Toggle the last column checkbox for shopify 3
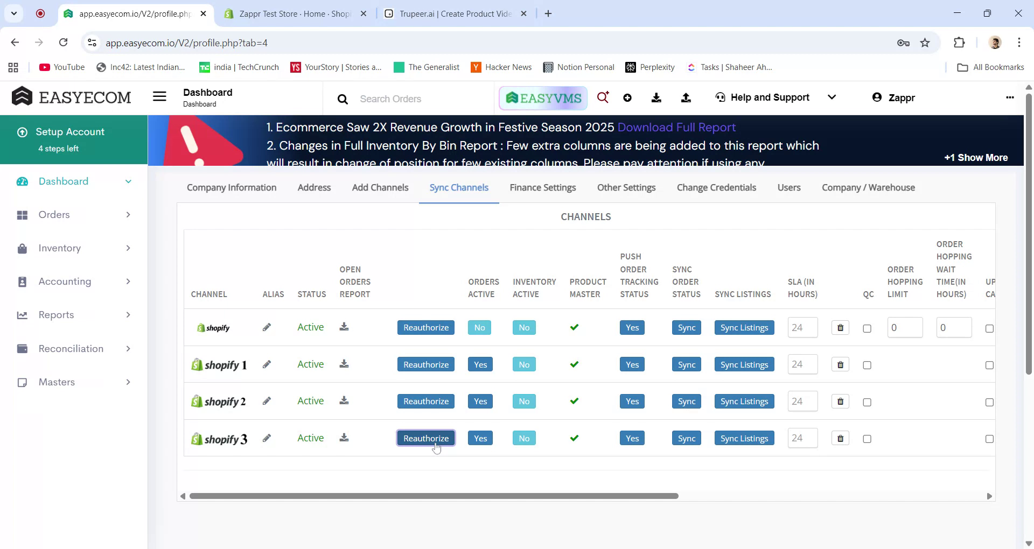The width and height of the screenshot is (1034, 549). [x=990, y=439]
